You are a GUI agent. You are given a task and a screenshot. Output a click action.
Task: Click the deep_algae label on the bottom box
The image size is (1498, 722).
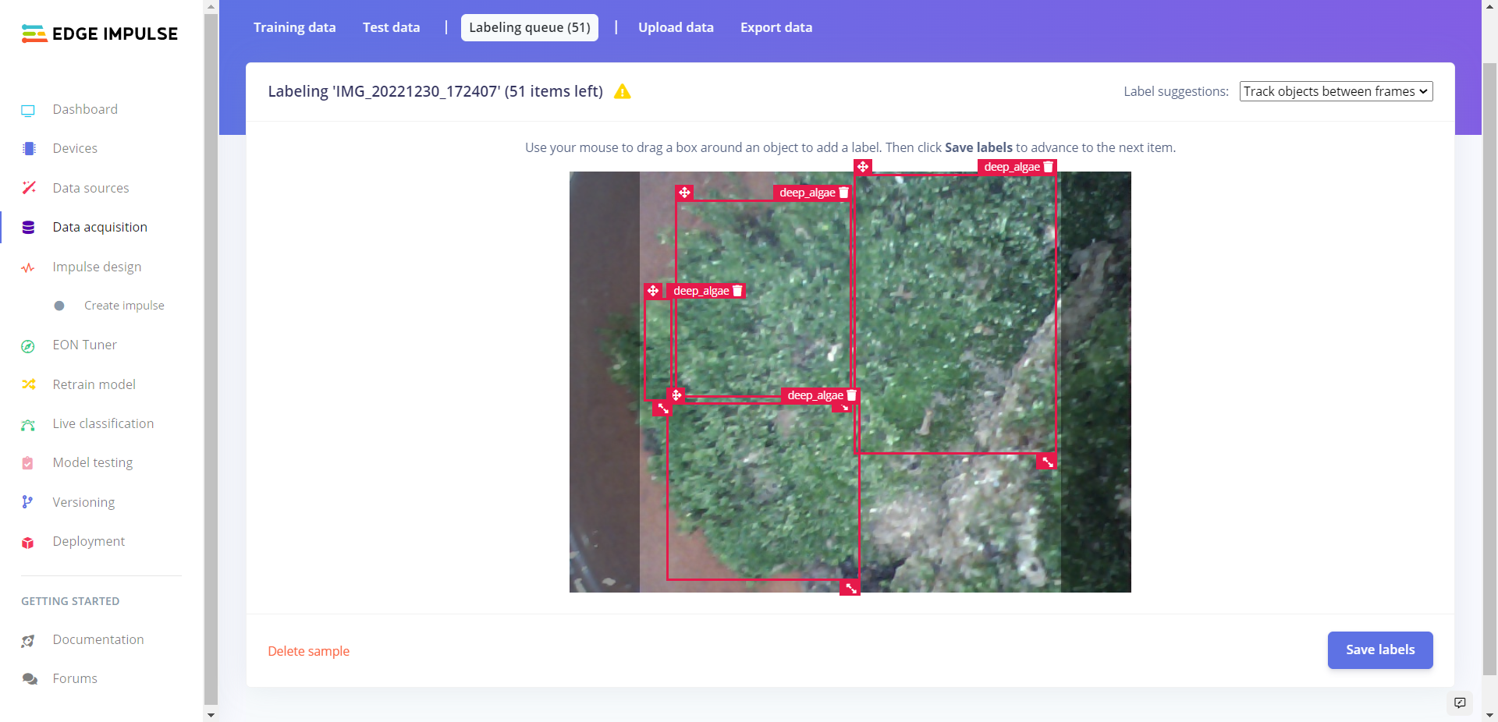(815, 395)
